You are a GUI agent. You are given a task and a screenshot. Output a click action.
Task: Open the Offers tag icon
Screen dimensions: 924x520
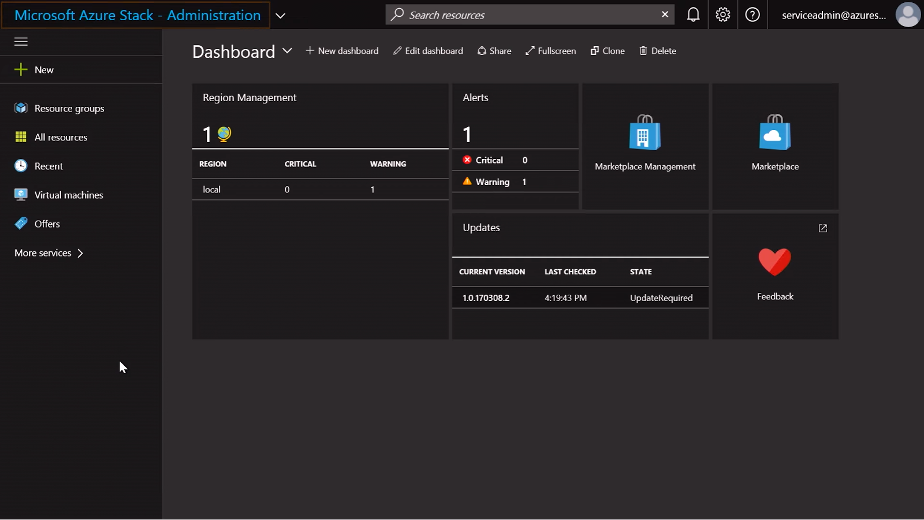coord(21,224)
